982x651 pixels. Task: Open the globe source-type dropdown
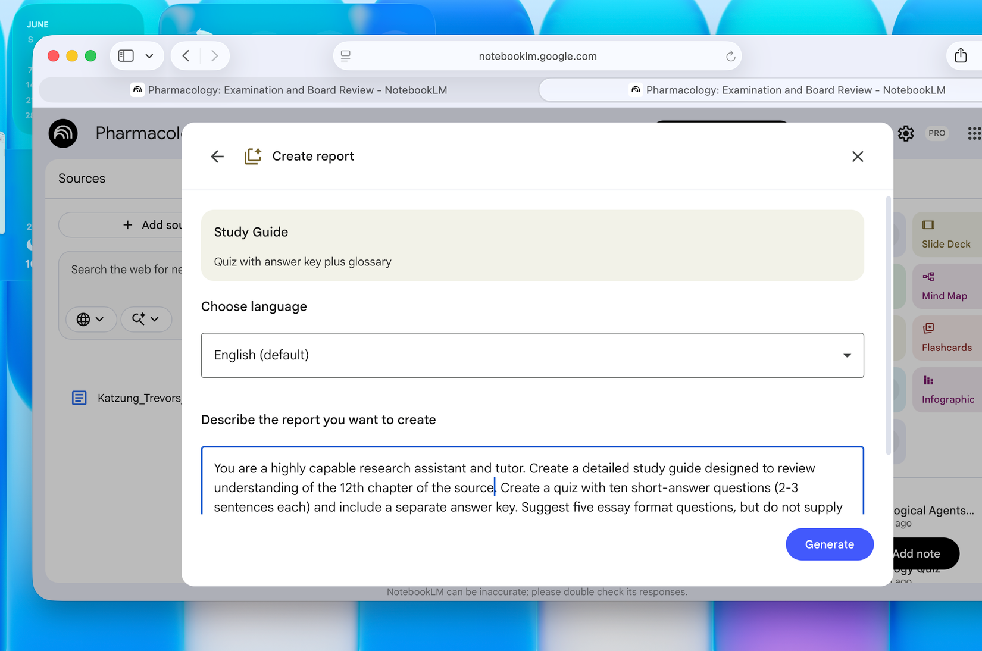90,319
